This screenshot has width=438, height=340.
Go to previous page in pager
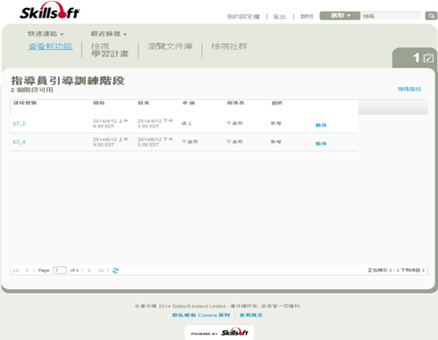26,271
